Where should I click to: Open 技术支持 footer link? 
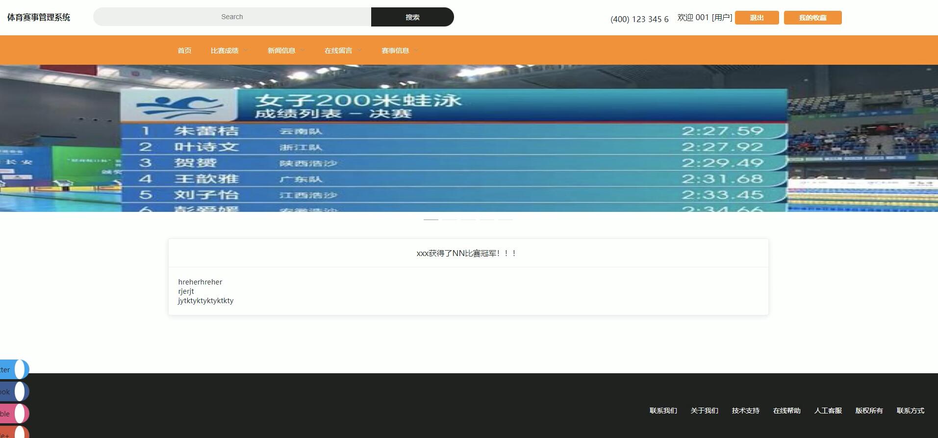click(x=745, y=411)
